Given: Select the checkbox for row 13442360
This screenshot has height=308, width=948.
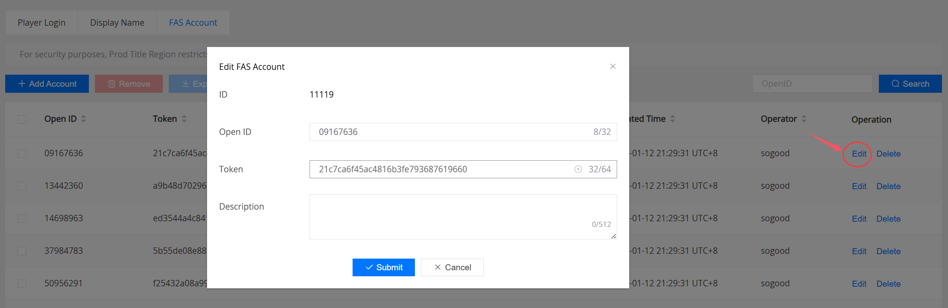Looking at the screenshot, I should coord(22,186).
